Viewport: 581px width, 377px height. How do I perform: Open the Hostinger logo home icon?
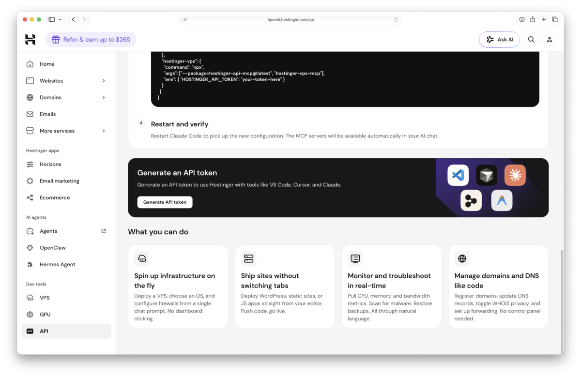(30, 40)
